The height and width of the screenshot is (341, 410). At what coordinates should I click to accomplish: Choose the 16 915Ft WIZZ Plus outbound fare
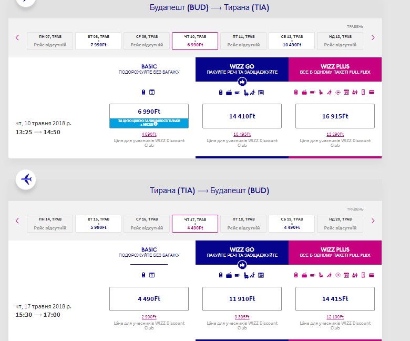tap(335, 116)
